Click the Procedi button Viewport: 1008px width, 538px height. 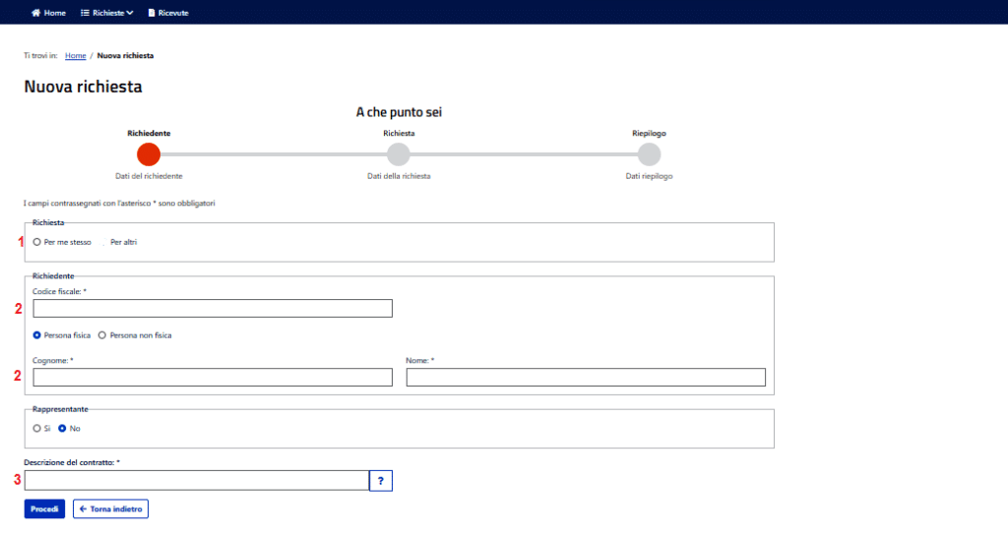pos(44,509)
